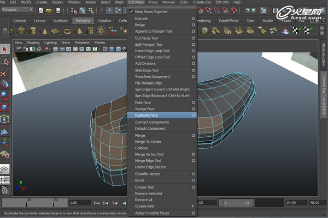Toggle Keep Faces Together checkmark

pos(131,11)
